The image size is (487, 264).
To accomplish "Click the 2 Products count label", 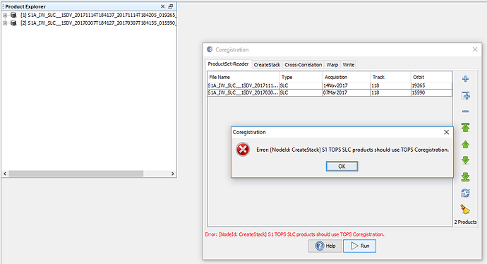I will pyautogui.click(x=465, y=222).
